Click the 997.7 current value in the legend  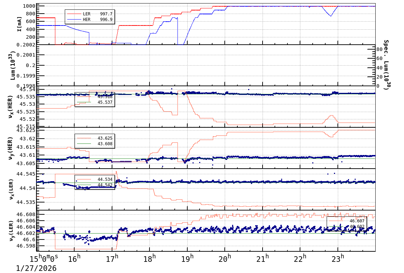106,14
